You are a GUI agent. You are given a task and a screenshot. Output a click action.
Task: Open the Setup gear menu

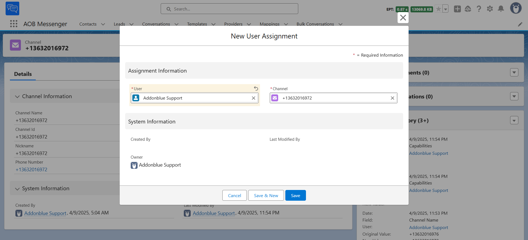point(490,9)
